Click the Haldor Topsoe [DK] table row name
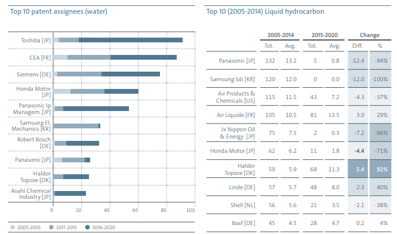This screenshot has height=234, width=397. pos(240,169)
